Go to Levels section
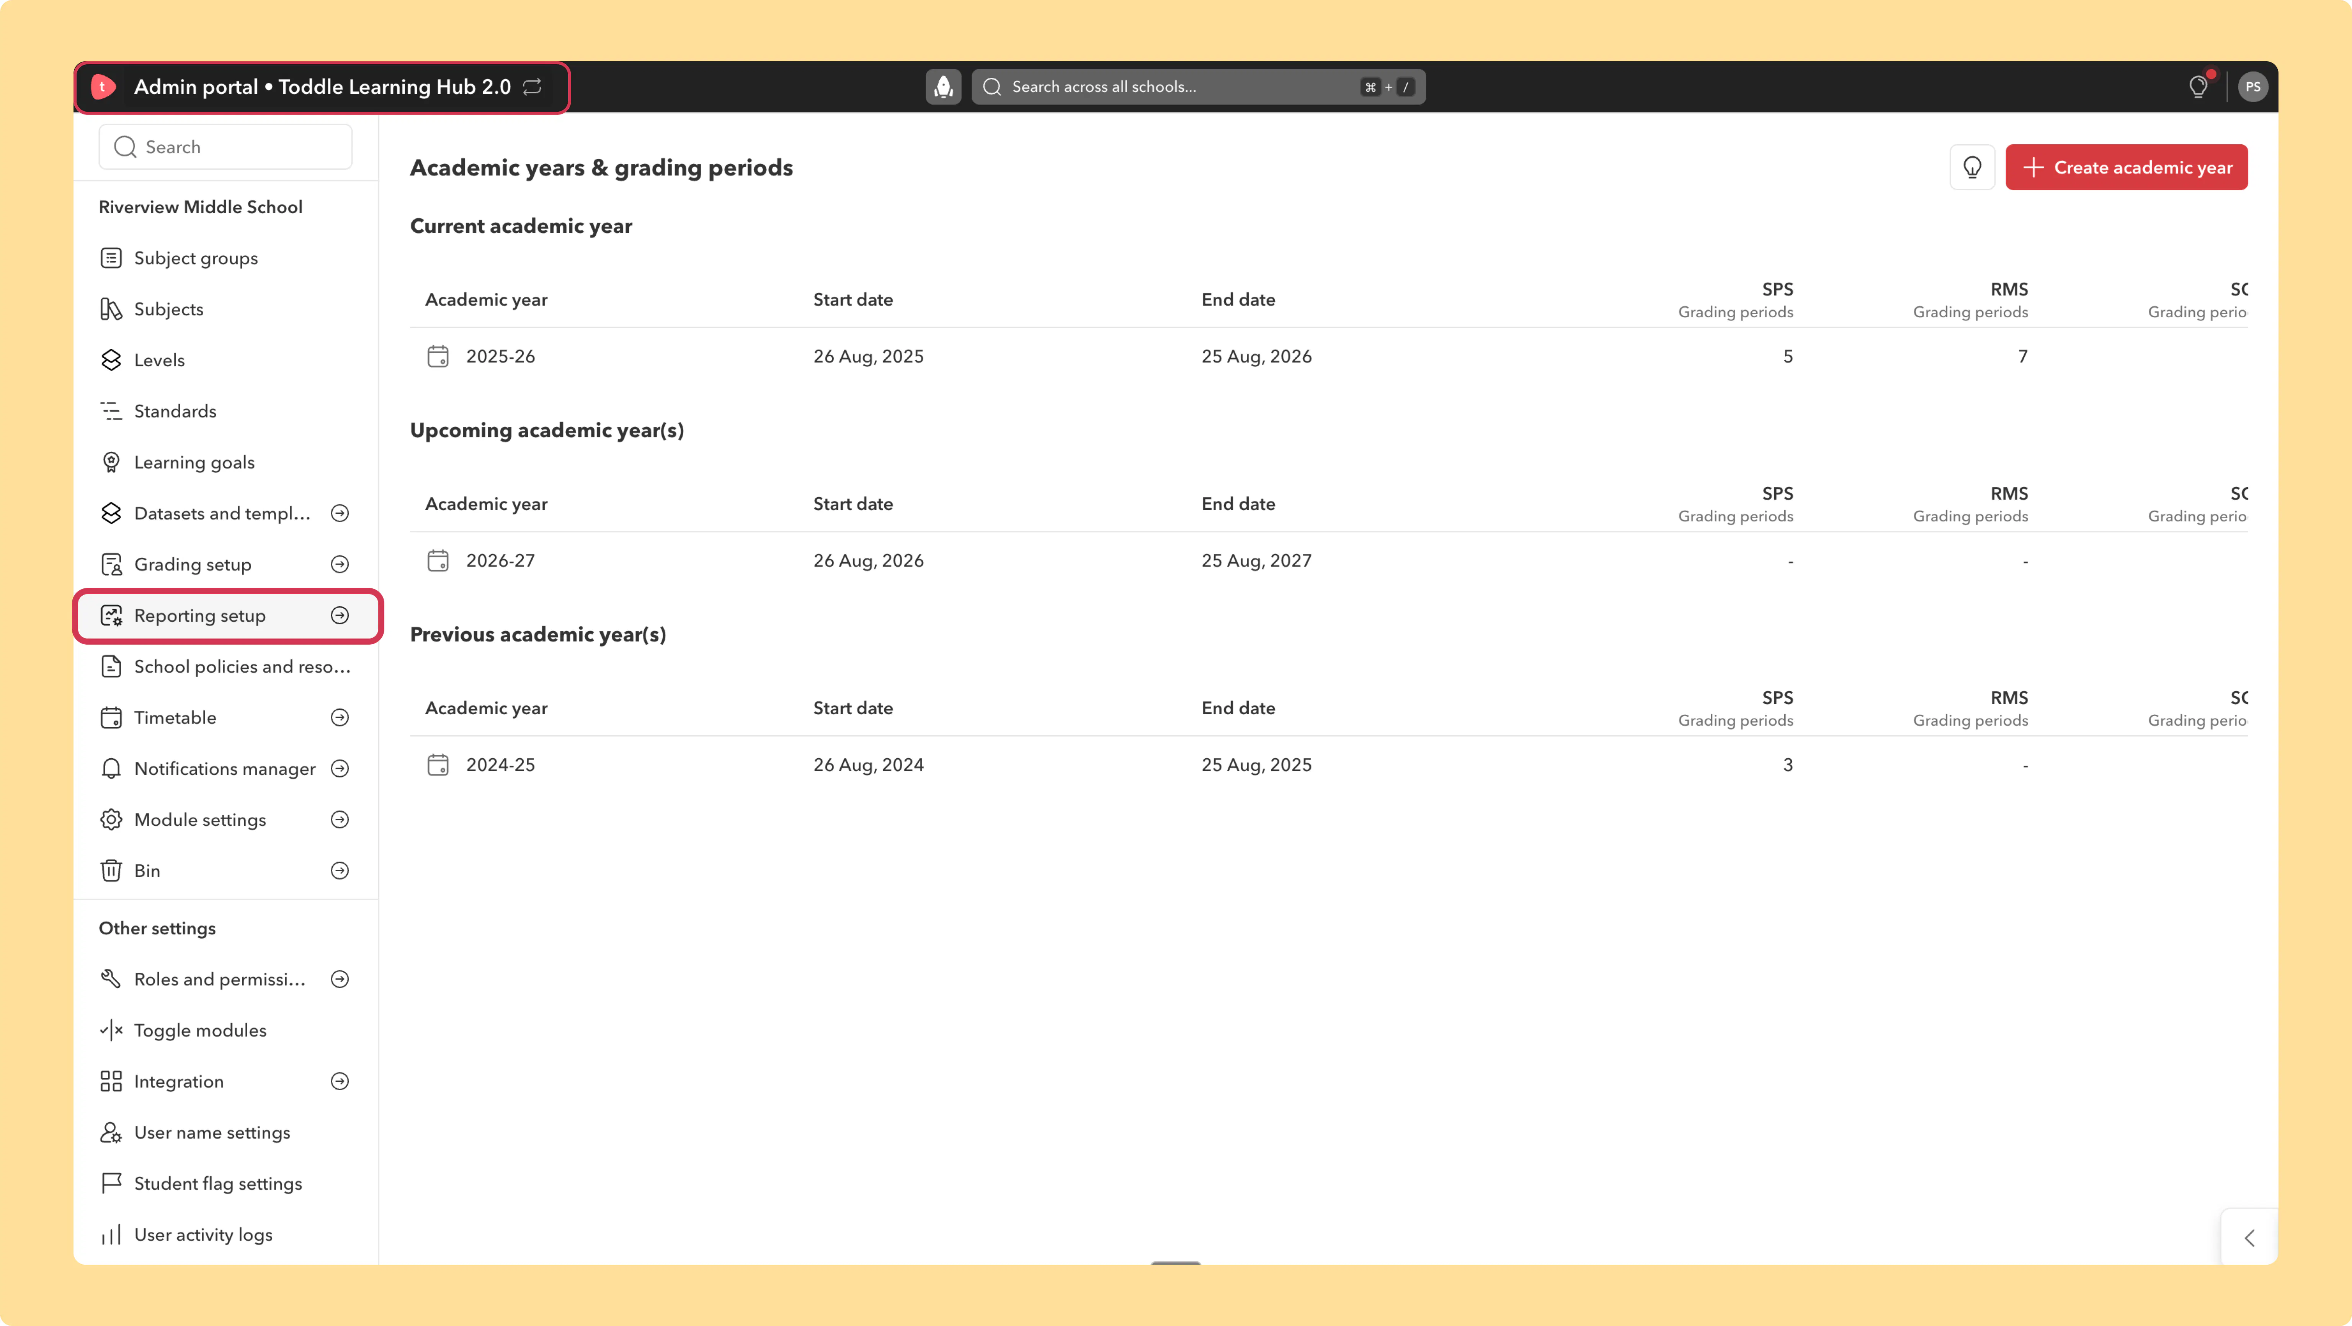Image resolution: width=2352 pixels, height=1326 pixels. pos(225,361)
